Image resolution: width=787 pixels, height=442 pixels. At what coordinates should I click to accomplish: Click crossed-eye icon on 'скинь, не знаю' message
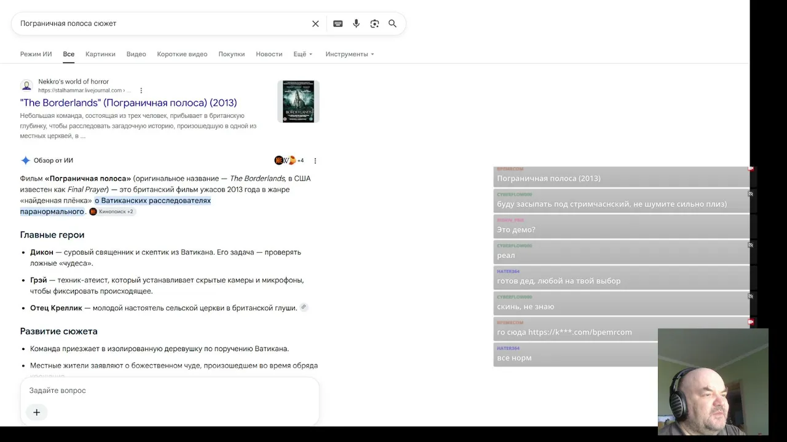751,297
